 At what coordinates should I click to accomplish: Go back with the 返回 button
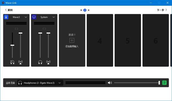(x=9, y=10)
